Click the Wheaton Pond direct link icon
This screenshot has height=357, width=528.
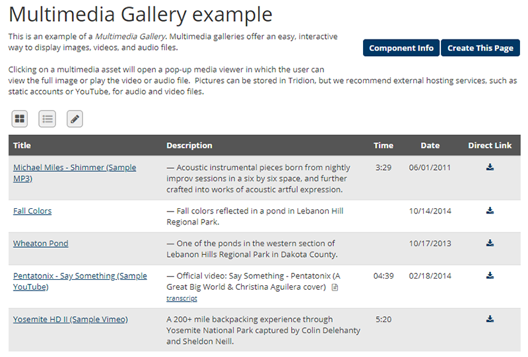pos(490,243)
